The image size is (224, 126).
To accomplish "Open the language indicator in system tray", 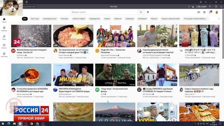I will pos(207,124).
